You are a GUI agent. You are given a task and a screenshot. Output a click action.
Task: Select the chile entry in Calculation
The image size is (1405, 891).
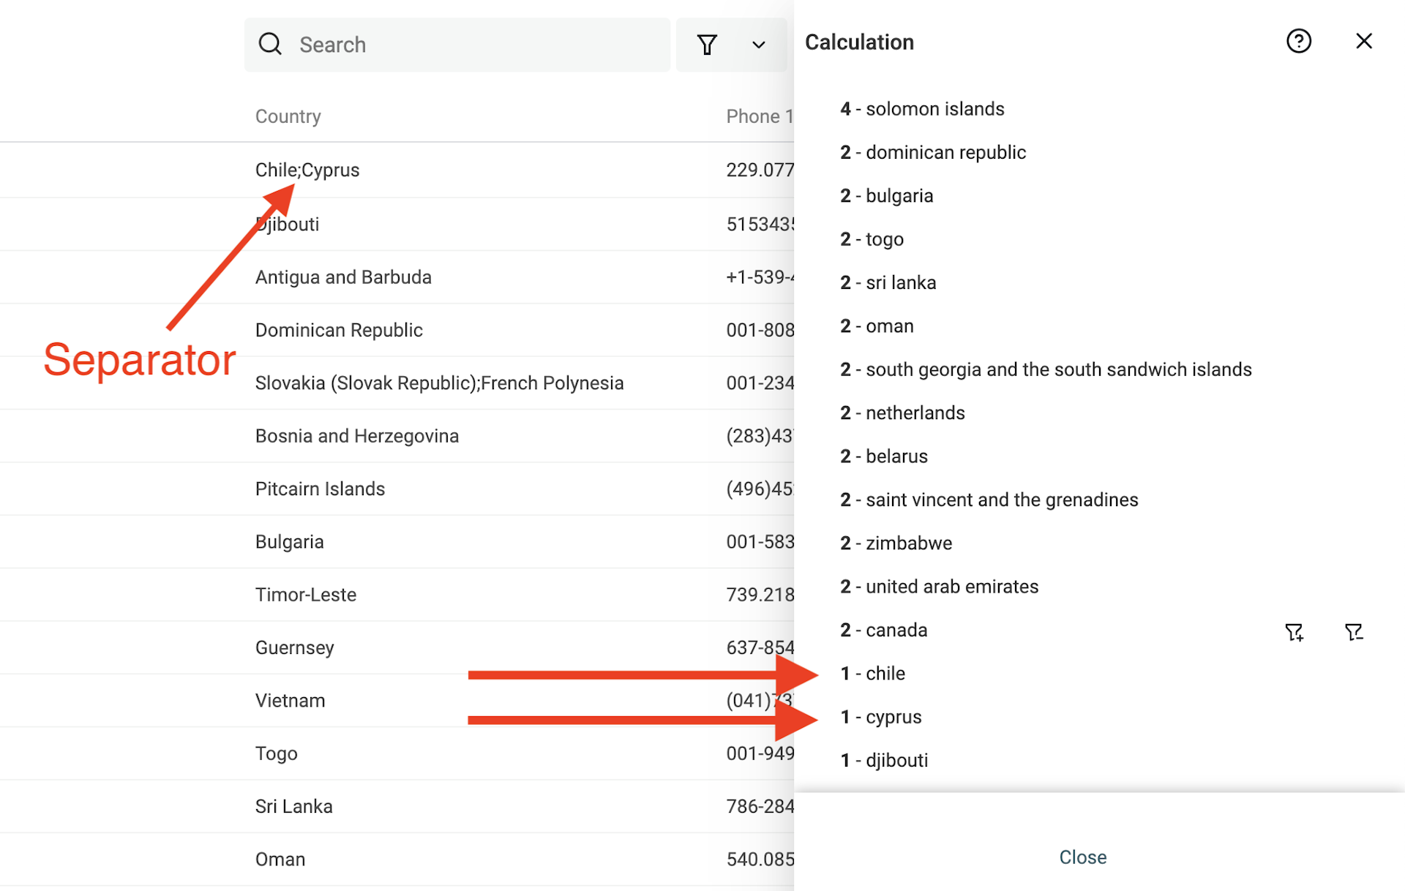tap(872, 673)
